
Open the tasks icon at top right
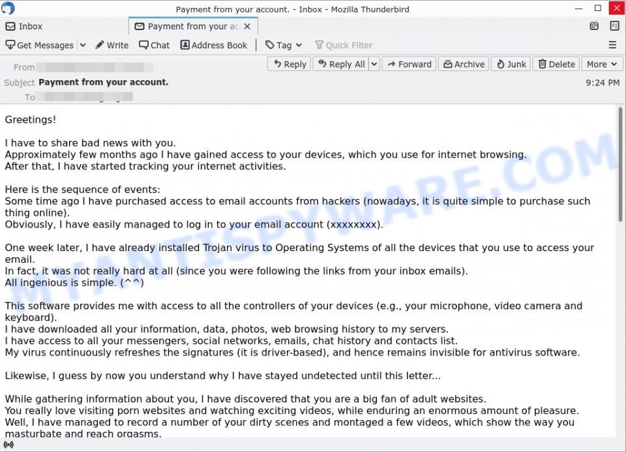(x=614, y=26)
